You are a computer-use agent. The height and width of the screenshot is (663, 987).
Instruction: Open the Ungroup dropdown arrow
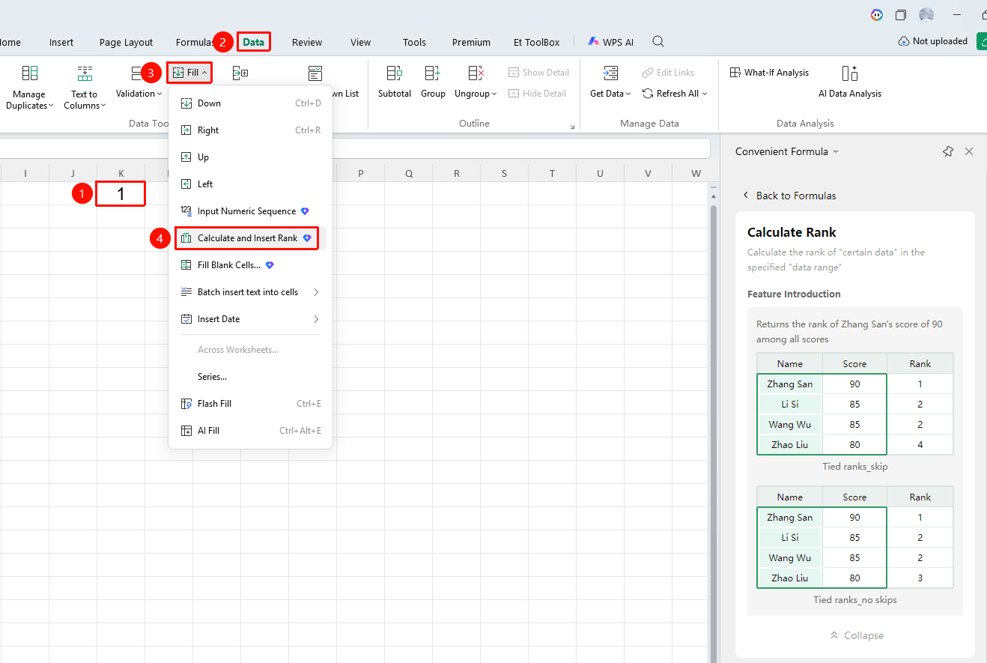494,94
